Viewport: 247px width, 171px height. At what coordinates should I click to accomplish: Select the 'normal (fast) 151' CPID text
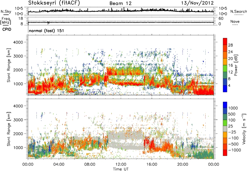(x=47, y=31)
